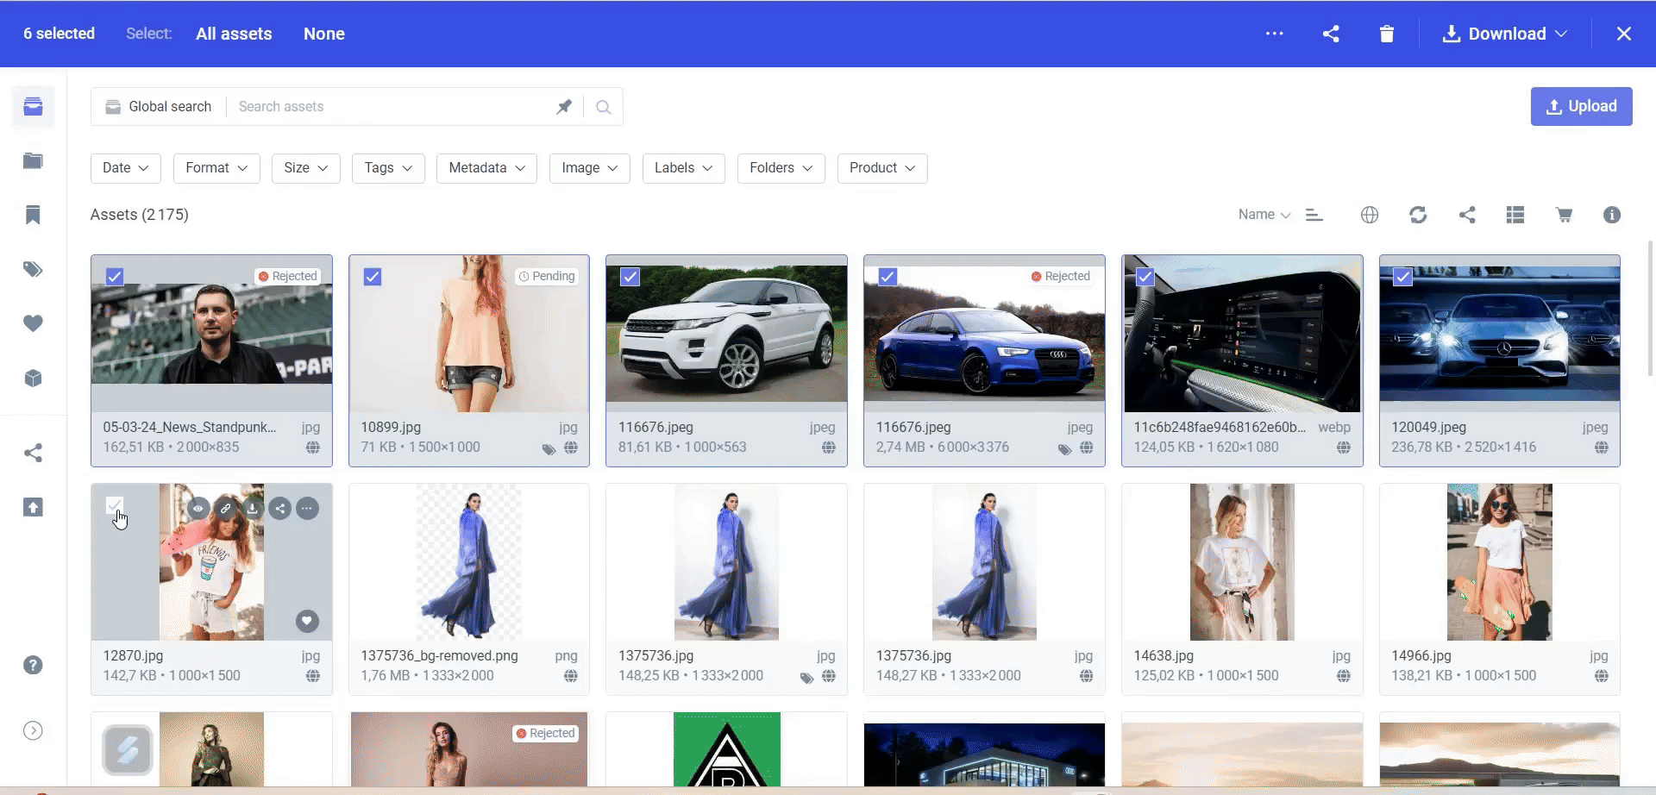Click the trash icon in selection bar
This screenshot has height=795, width=1656.
(x=1386, y=34)
